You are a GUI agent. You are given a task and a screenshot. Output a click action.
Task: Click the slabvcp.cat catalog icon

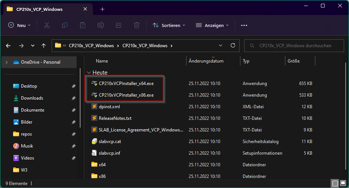tap(94, 141)
